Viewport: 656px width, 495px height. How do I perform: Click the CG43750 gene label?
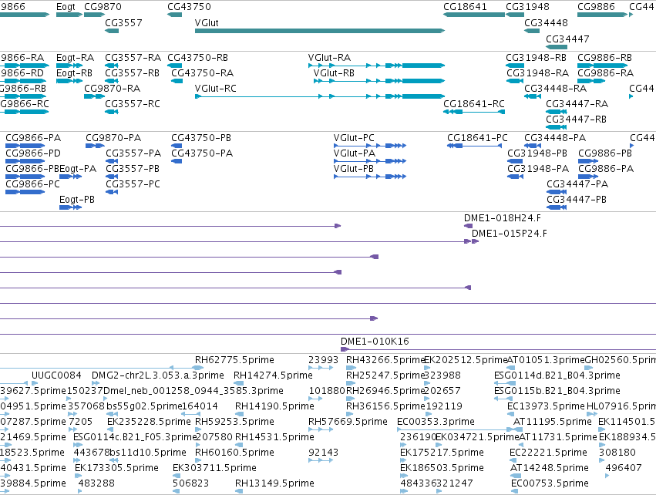pos(189,7)
